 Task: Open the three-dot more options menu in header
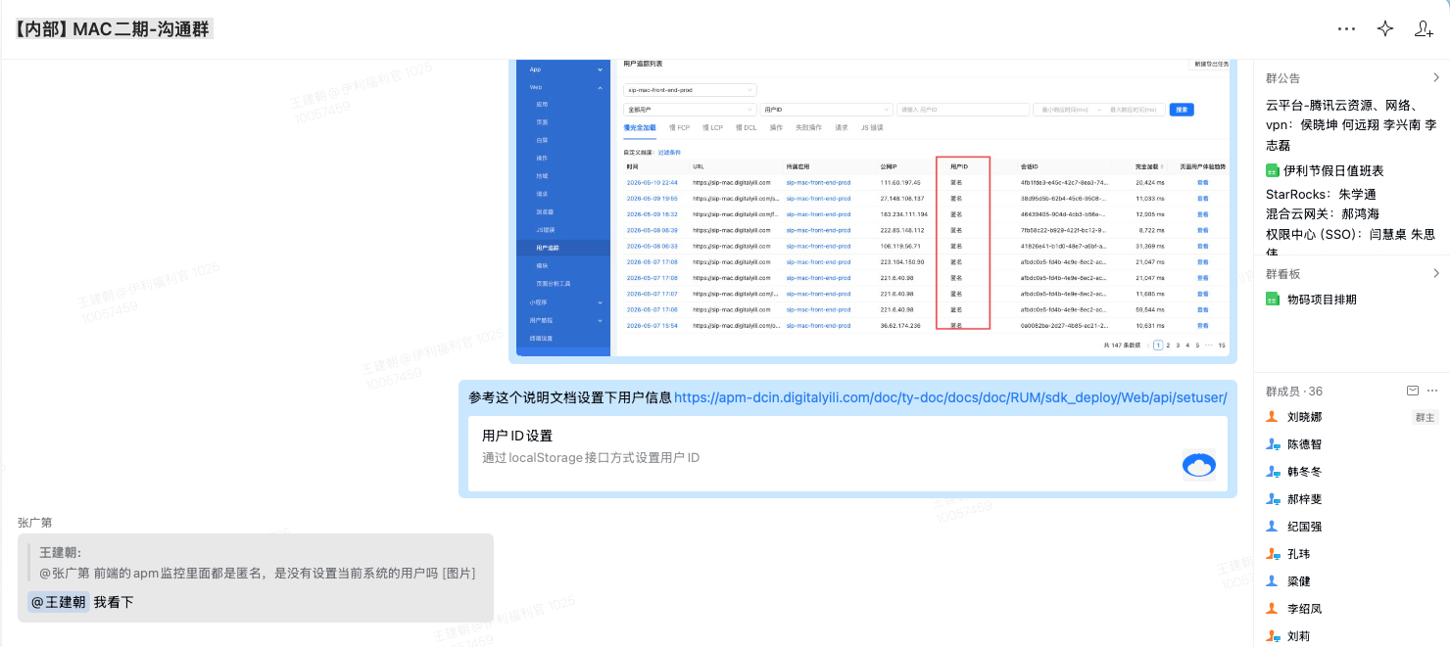point(1346,29)
